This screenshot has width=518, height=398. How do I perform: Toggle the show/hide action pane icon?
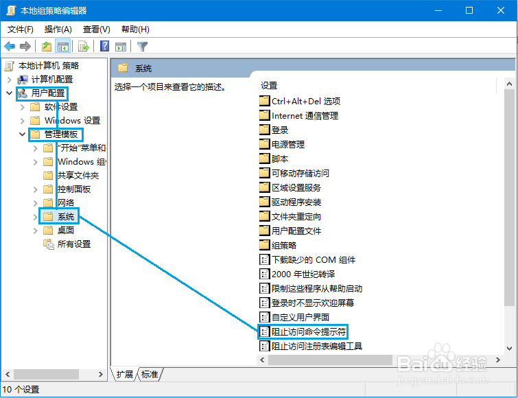coord(121,47)
